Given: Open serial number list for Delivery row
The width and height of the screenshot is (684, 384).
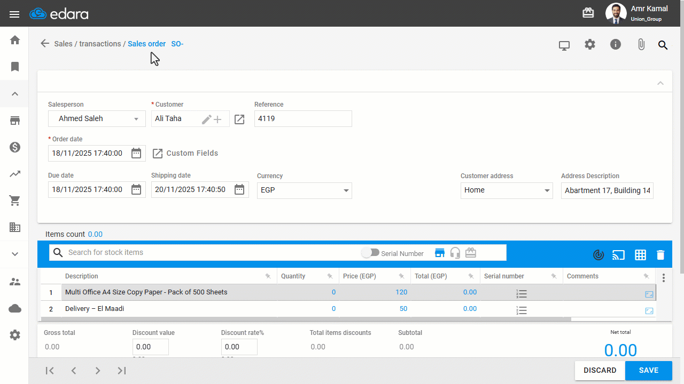Looking at the screenshot, I should click(522, 310).
